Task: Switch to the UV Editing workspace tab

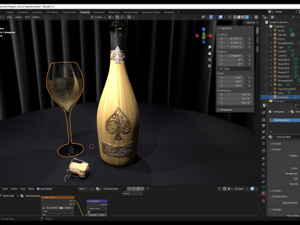Action: (52, 12)
